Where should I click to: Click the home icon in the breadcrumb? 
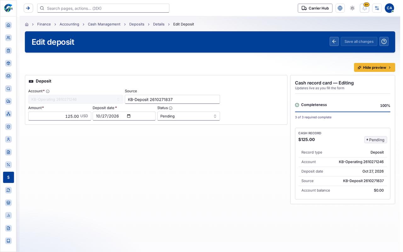27,24
